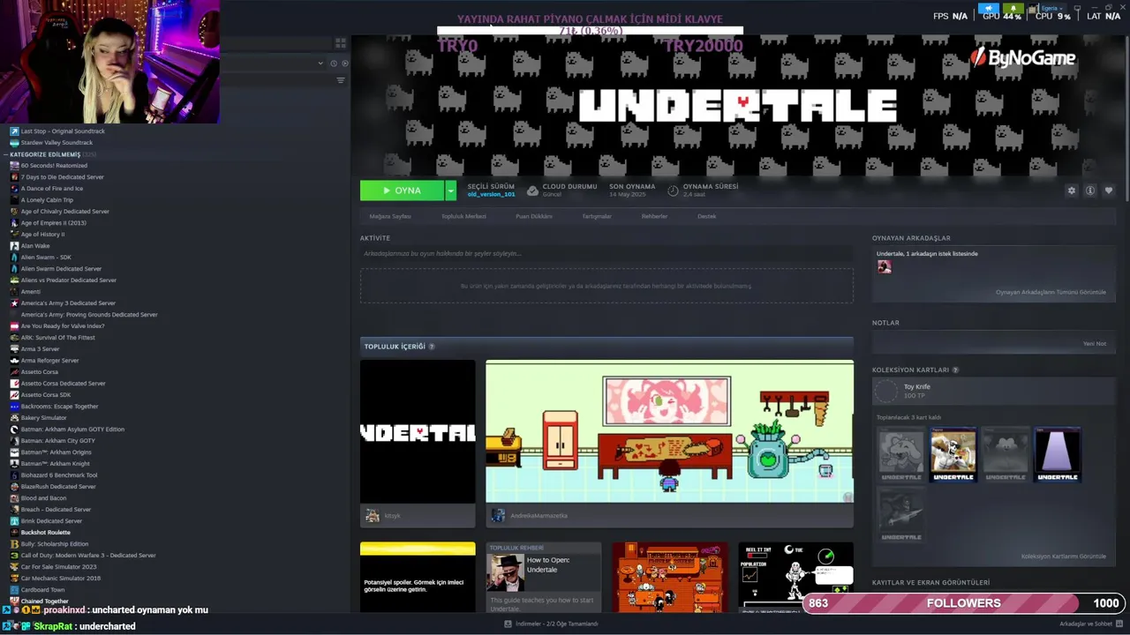
Task: Click Oynayan Arkadaşların Tümünü Görüntüle link
Action: (x=1051, y=292)
